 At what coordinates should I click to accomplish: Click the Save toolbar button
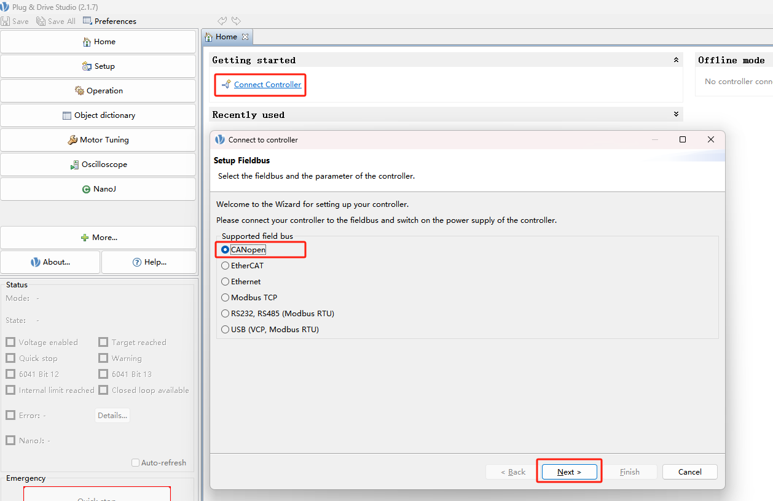click(15, 21)
